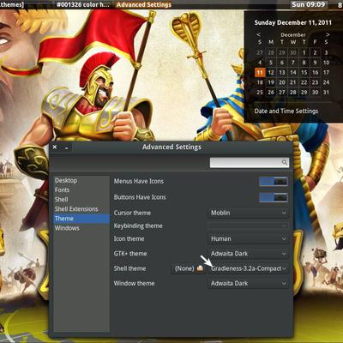The width and height of the screenshot is (343, 343).
Task: Toggle the Buttons Have Icons switch
Action: tap(274, 197)
